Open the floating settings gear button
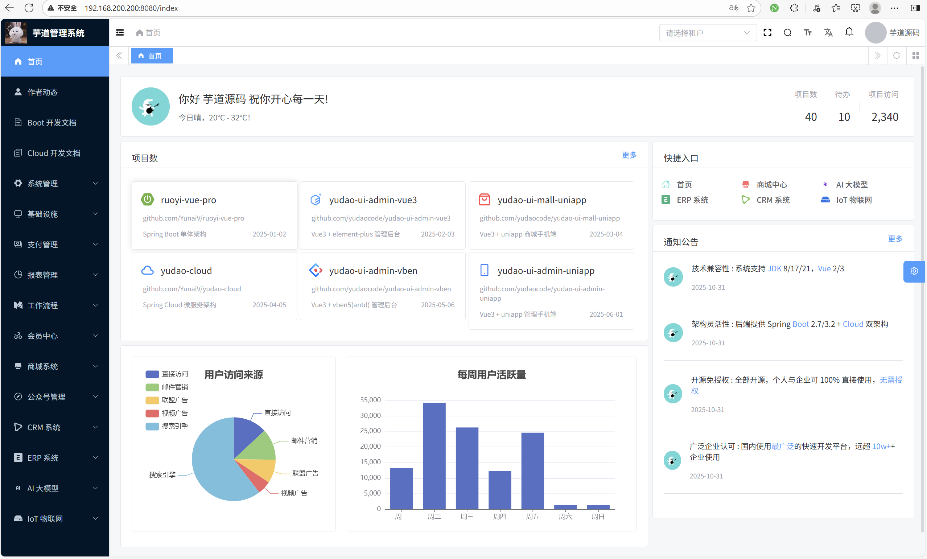Image resolution: width=927 pixels, height=559 pixels. click(914, 271)
